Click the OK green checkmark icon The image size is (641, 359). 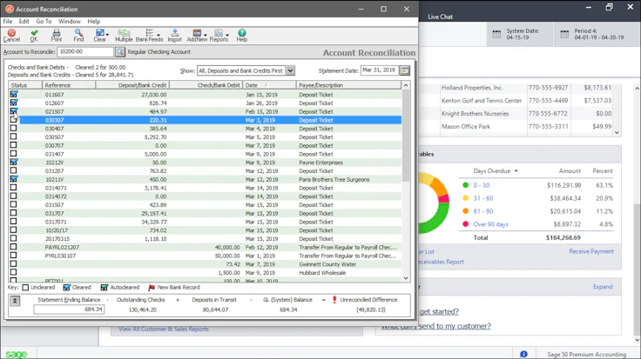[34, 36]
